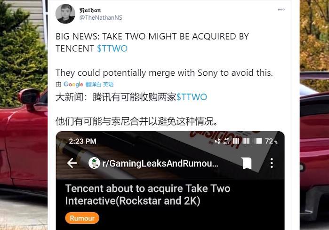The image size is (329, 230).
Task: Click the back arrow in the Reddit screenshot
Action: tap(72, 163)
